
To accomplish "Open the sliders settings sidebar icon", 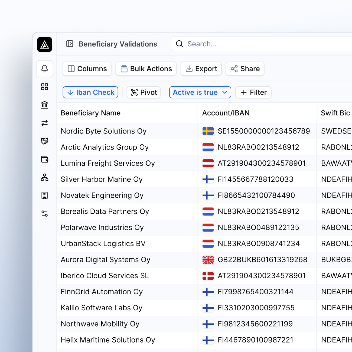I will pos(45,214).
